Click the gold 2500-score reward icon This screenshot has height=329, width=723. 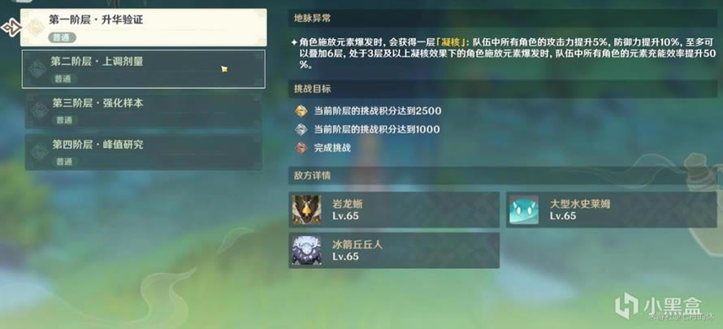[x=301, y=111]
